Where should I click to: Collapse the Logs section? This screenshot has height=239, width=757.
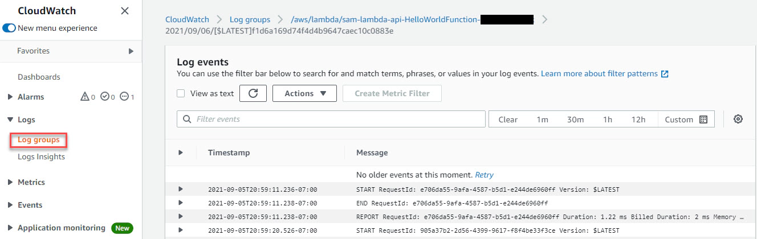[10, 119]
